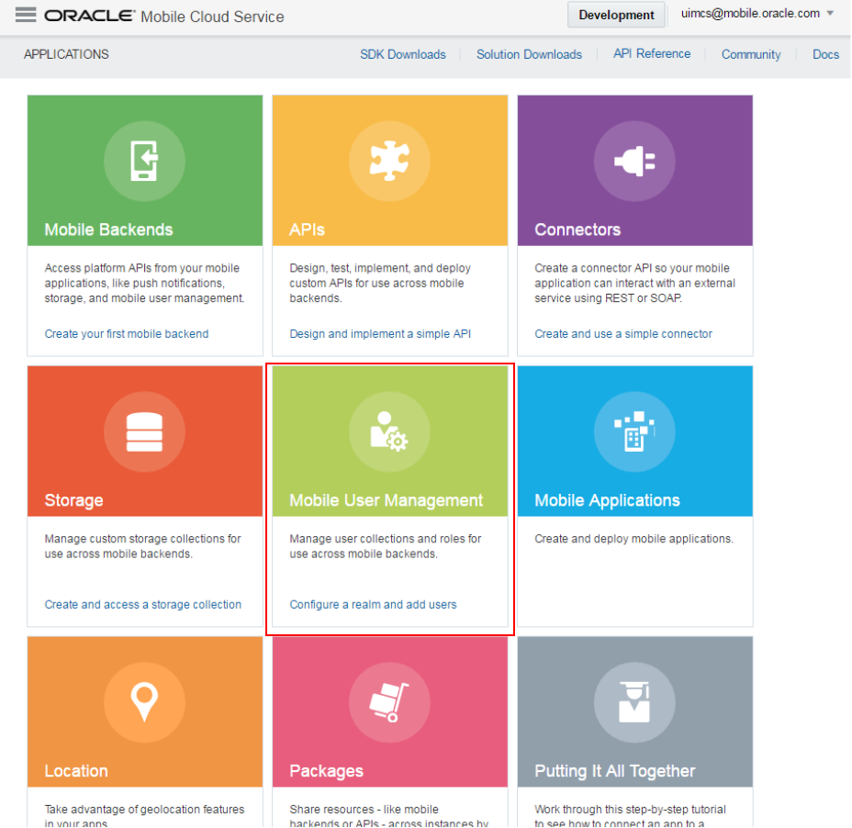Open the Putting It All Together title
This screenshot has height=828, width=852.
click(x=614, y=770)
